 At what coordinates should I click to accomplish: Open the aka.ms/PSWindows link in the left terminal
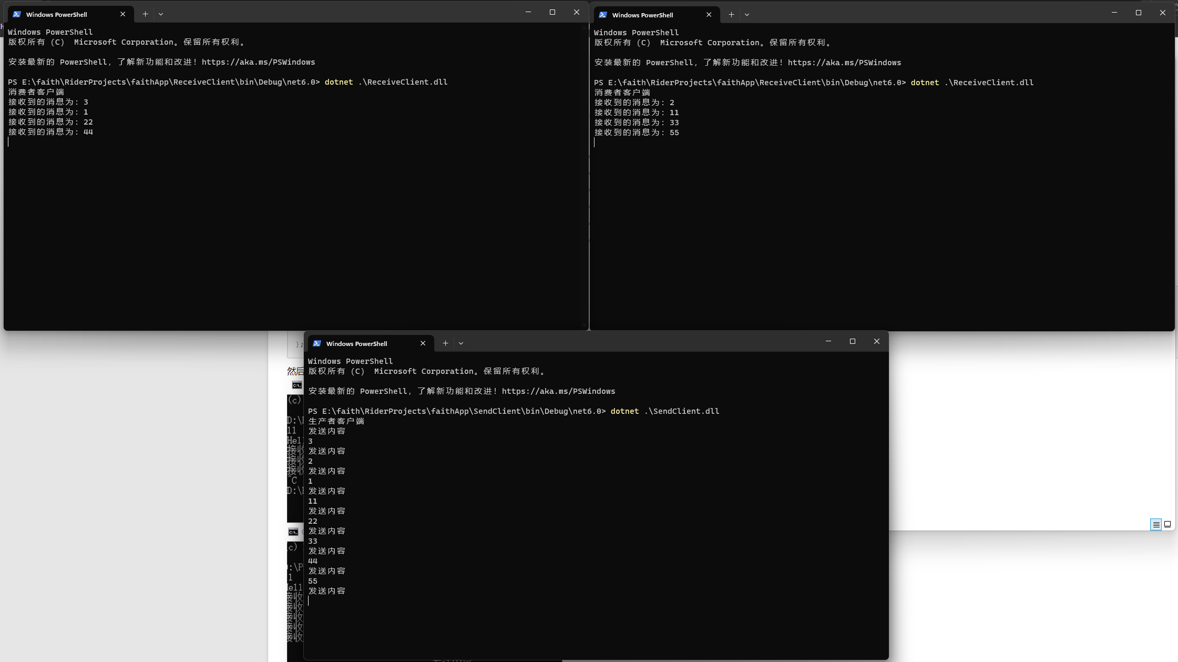[x=258, y=62]
